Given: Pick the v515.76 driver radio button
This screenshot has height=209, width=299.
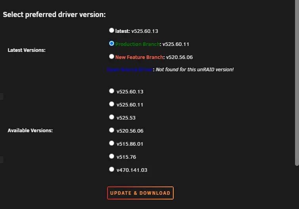Looking at the screenshot, I should [111, 156].
